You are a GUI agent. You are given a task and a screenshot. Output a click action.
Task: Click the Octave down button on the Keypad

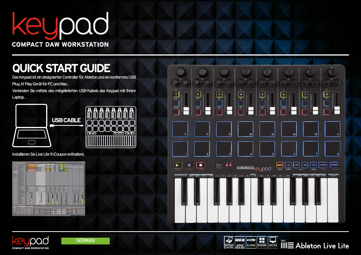coord(323,165)
